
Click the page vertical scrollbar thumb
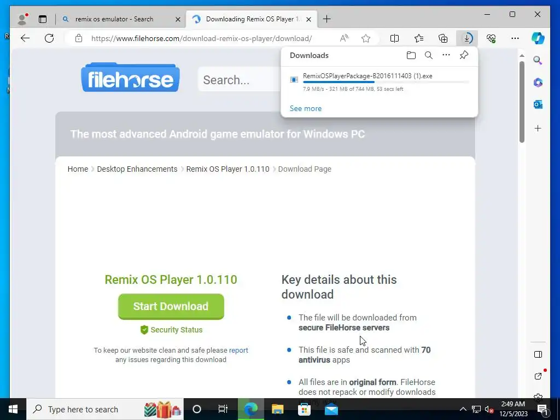(x=522, y=102)
